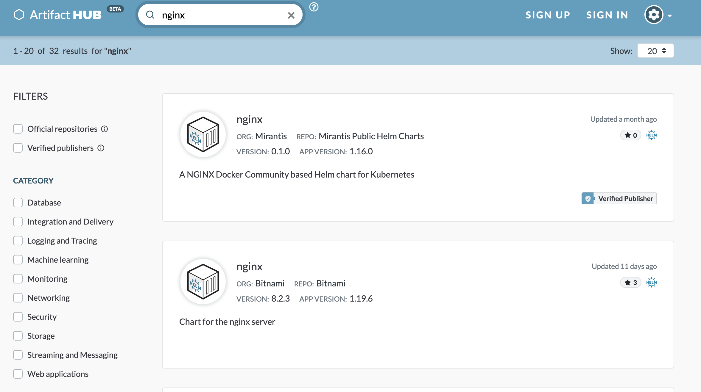The height and width of the screenshot is (392, 701).
Task: Click the SIGN UP link
Action: click(548, 15)
